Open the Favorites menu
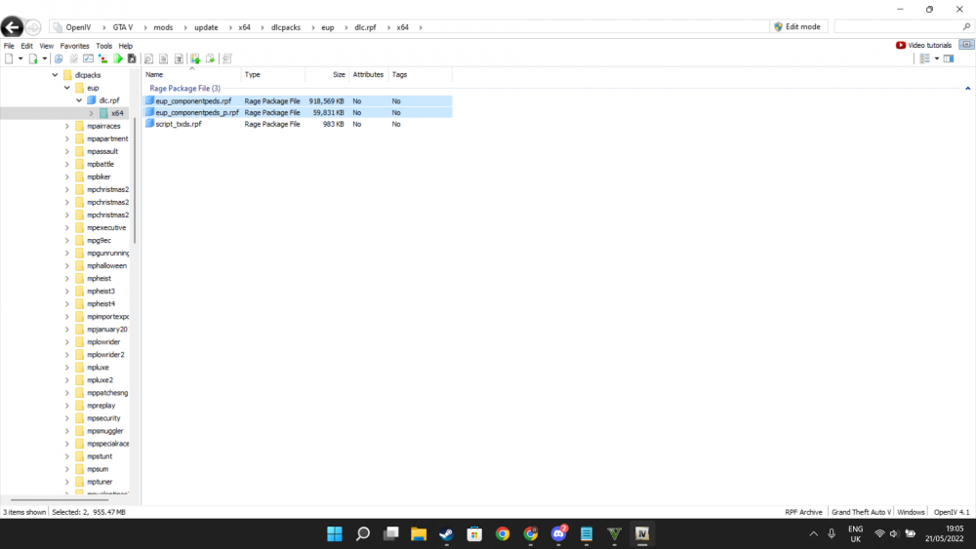Viewport: 976px width, 549px height. click(x=75, y=46)
